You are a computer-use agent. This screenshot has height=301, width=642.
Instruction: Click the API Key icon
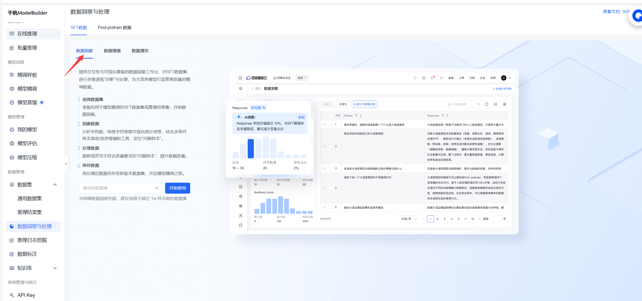point(12,295)
